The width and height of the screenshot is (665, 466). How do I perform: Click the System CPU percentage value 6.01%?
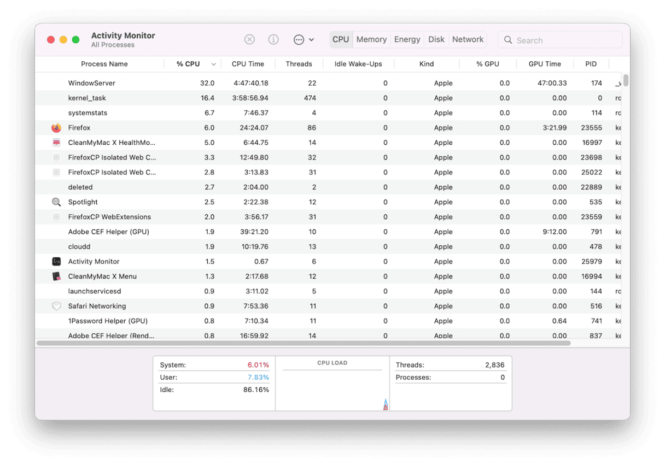(x=258, y=365)
